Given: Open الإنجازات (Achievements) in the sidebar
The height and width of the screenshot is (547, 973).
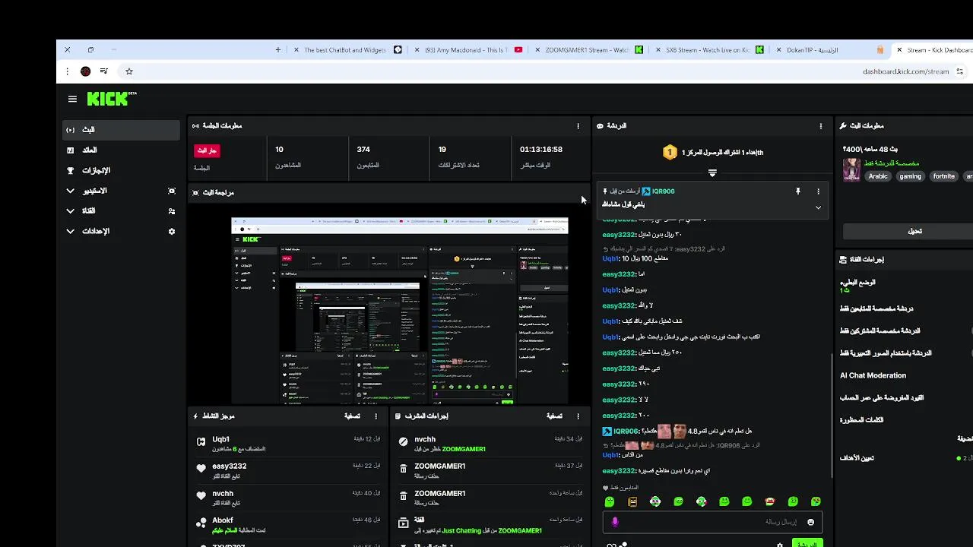Looking at the screenshot, I should click(x=121, y=170).
